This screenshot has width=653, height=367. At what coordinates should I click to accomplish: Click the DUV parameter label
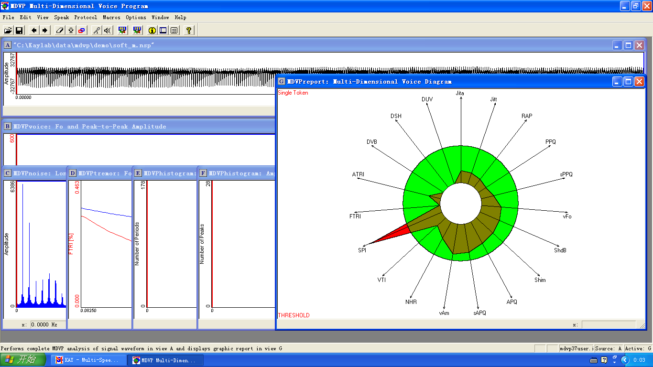tap(427, 99)
